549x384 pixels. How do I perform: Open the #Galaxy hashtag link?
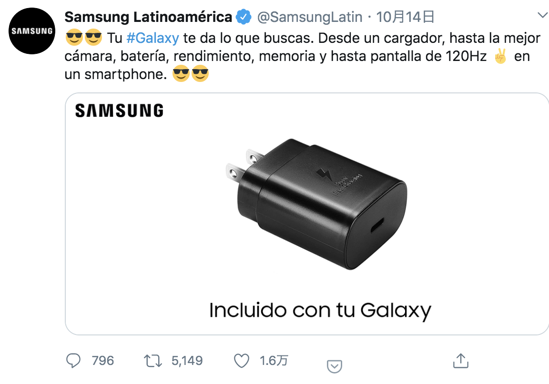click(x=152, y=38)
